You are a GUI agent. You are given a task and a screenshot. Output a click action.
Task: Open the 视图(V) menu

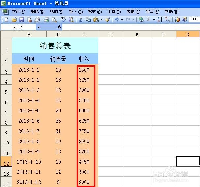(x=57, y=12)
